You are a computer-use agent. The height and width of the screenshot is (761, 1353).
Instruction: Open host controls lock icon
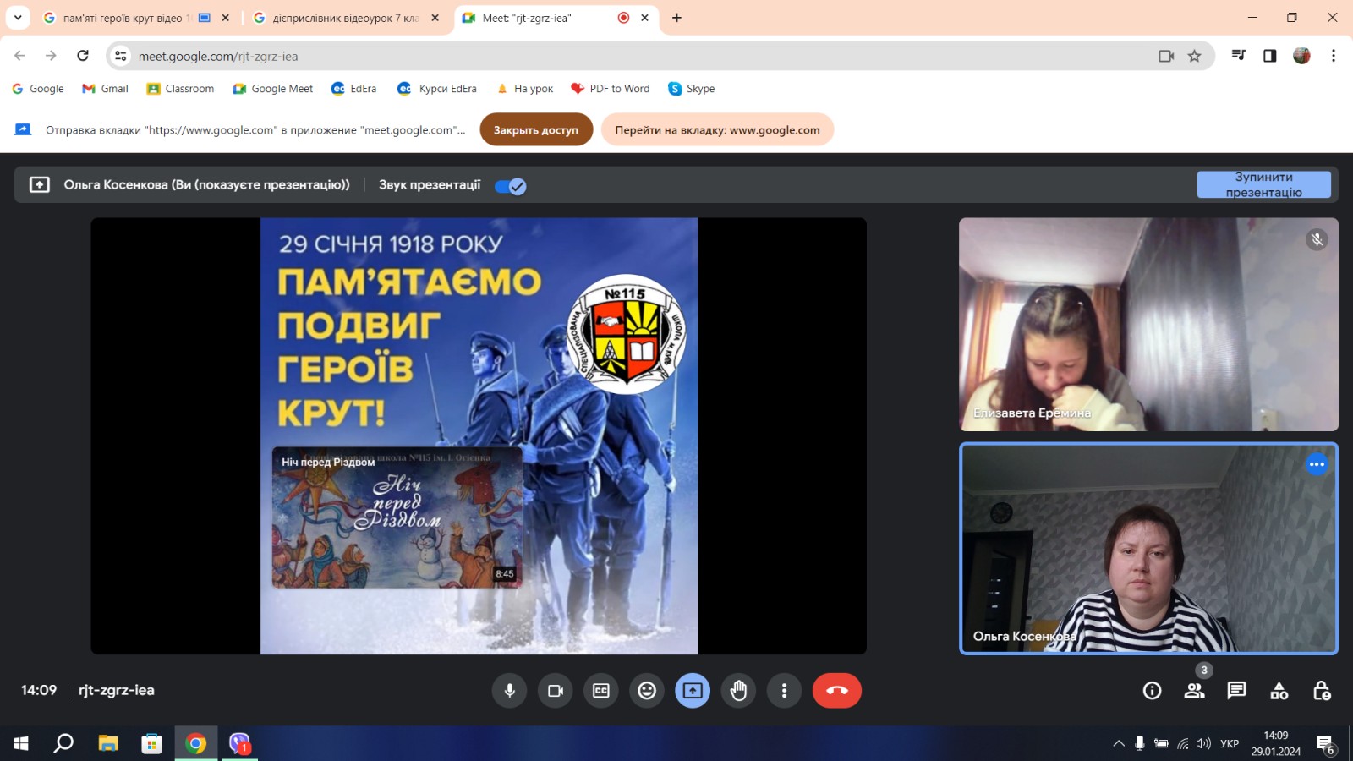[1321, 691]
